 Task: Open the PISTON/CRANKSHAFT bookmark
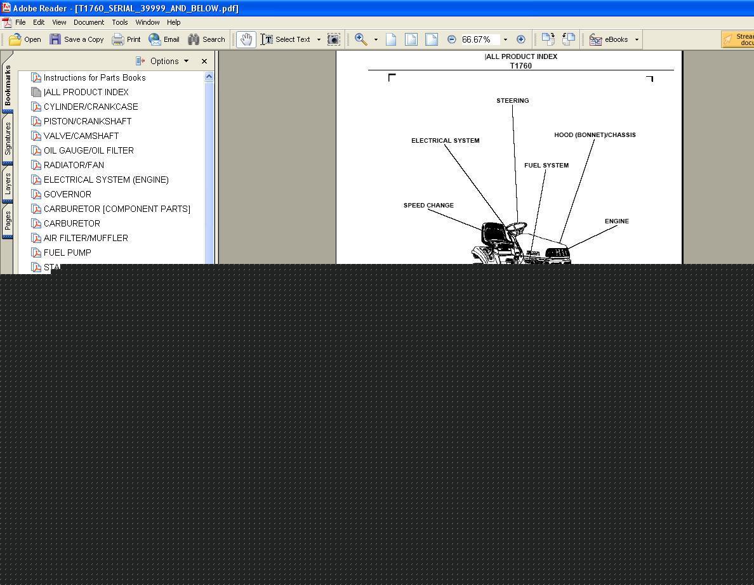[x=87, y=121]
